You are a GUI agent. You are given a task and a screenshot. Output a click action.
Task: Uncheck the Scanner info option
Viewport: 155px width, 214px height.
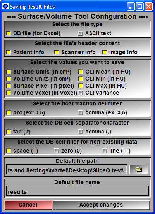tap(57, 52)
